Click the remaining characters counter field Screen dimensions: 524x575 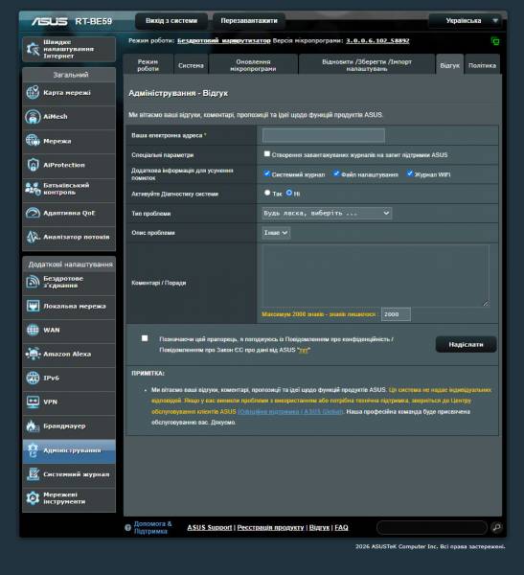point(396,314)
